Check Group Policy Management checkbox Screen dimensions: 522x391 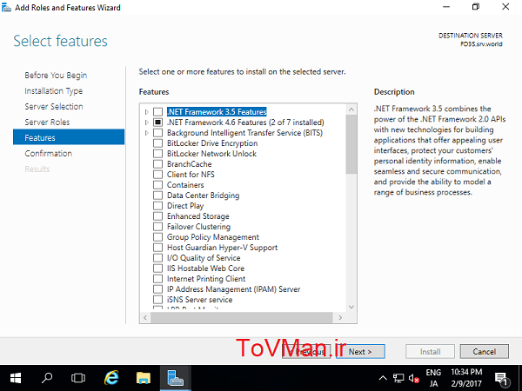coord(157,237)
